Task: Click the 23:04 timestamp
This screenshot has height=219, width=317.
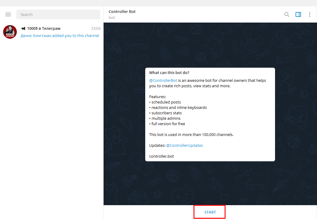Action: coord(96,28)
